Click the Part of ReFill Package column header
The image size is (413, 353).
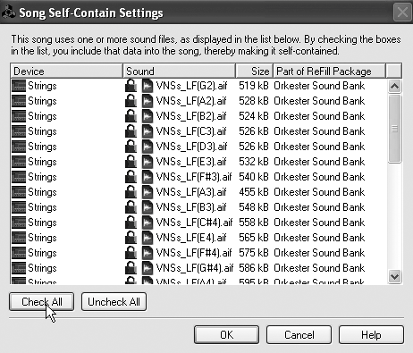(329, 71)
